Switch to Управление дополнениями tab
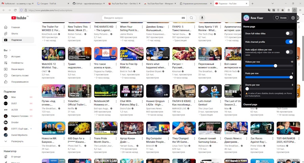This screenshot has height=163, width=304. pyautogui.click(x=196, y=3)
